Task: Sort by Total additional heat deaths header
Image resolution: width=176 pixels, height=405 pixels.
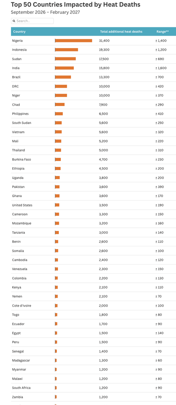Action: pos(121,32)
